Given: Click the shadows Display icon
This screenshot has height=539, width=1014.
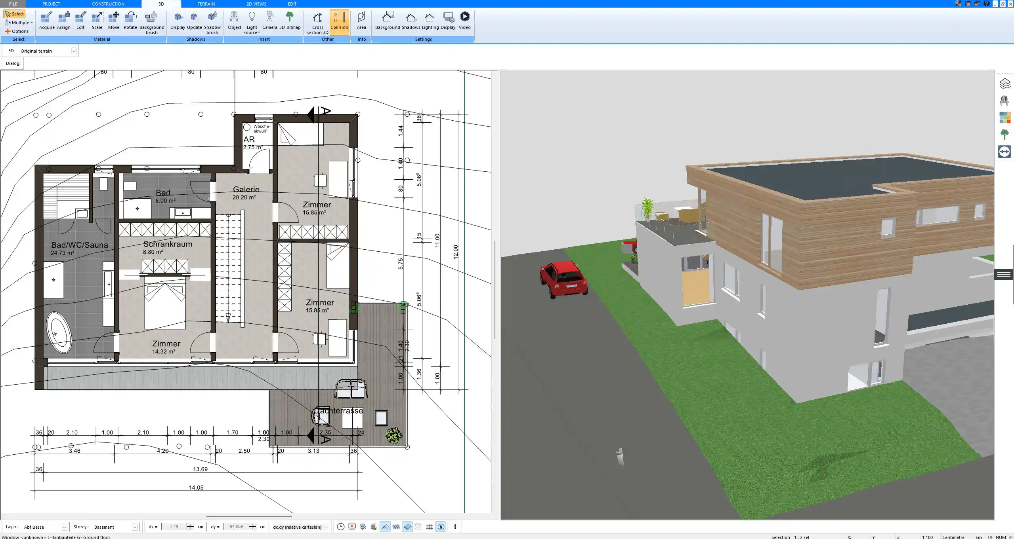Looking at the screenshot, I should 178,21.
